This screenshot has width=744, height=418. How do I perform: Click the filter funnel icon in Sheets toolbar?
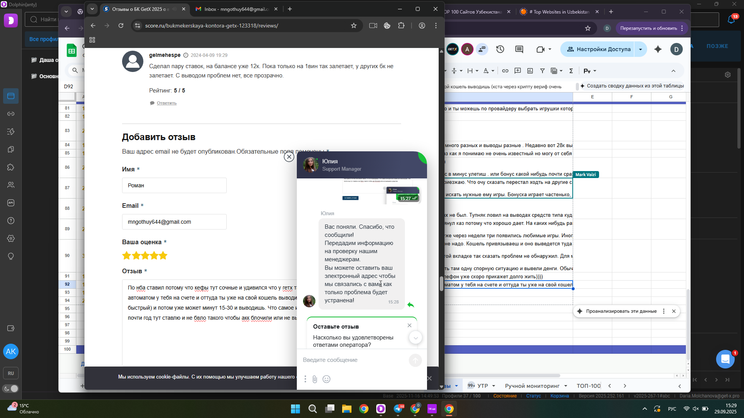coord(542,71)
